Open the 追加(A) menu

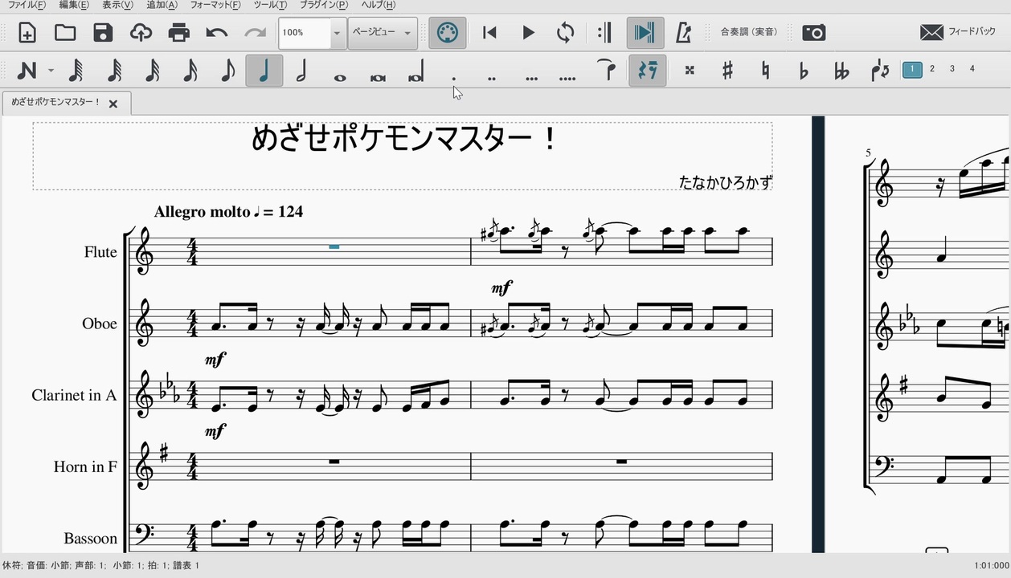pyautogui.click(x=162, y=5)
